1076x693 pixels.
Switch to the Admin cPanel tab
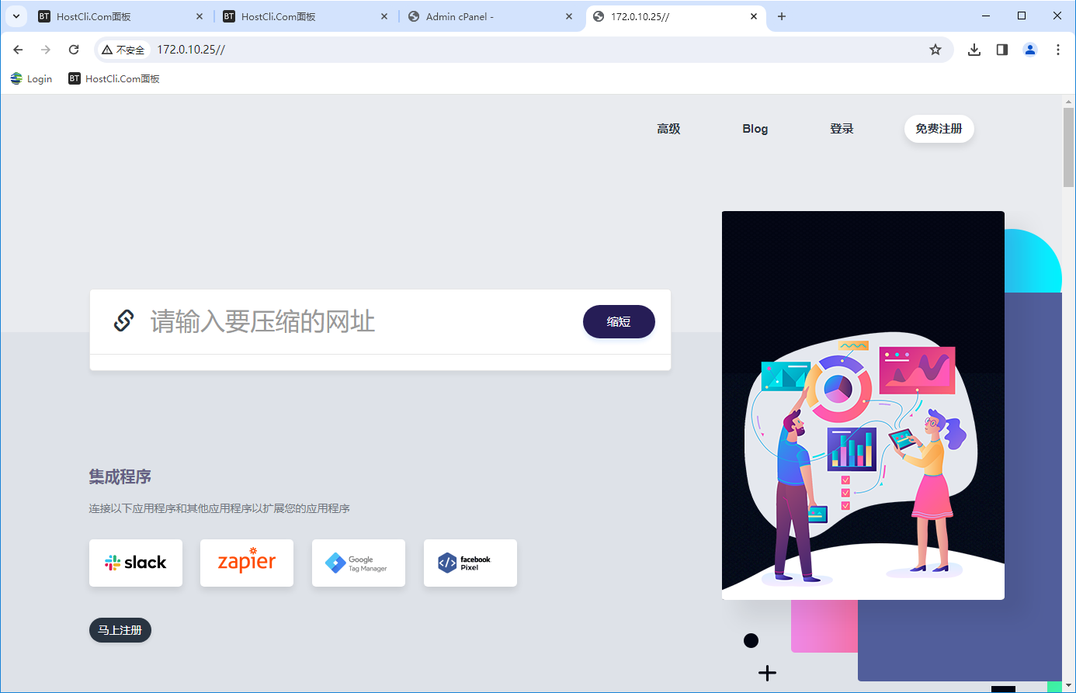point(481,16)
